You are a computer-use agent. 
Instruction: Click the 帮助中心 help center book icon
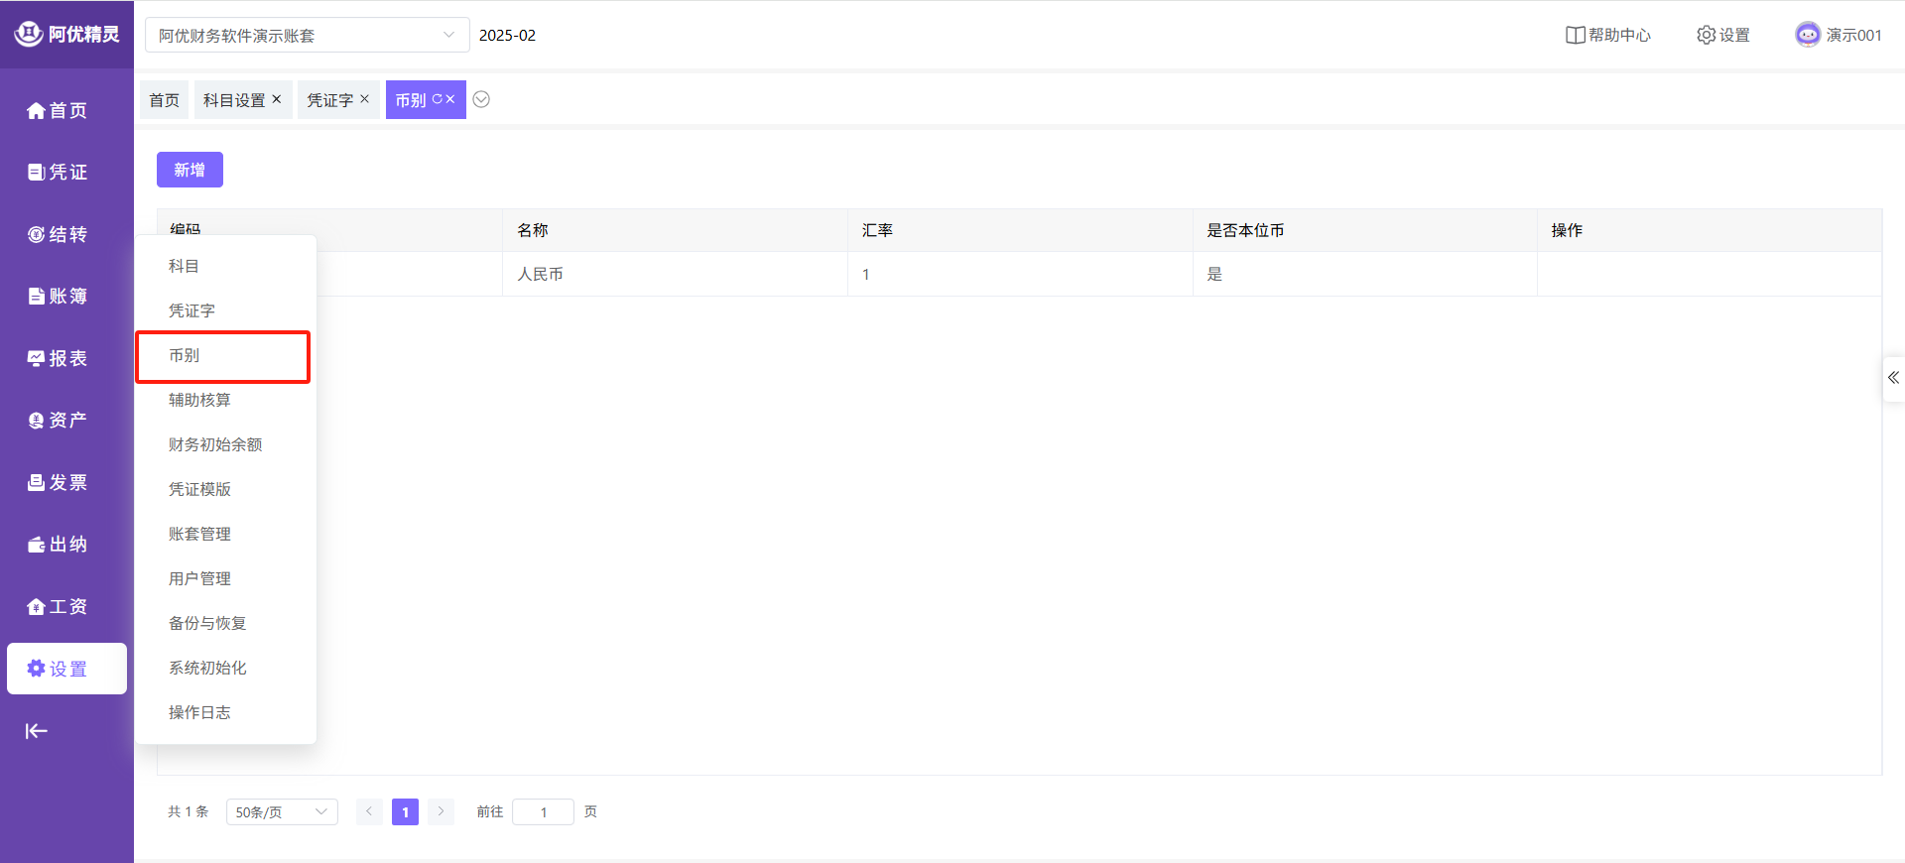click(x=1575, y=35)
